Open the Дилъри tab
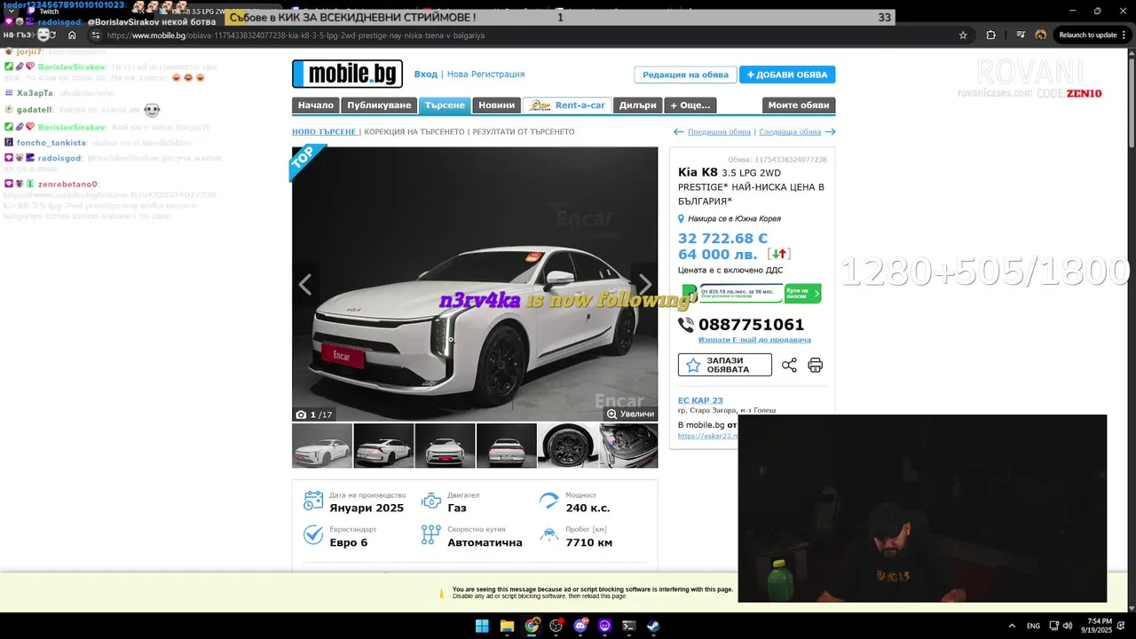The image size is (1136, 639). [x=637, y=106]
